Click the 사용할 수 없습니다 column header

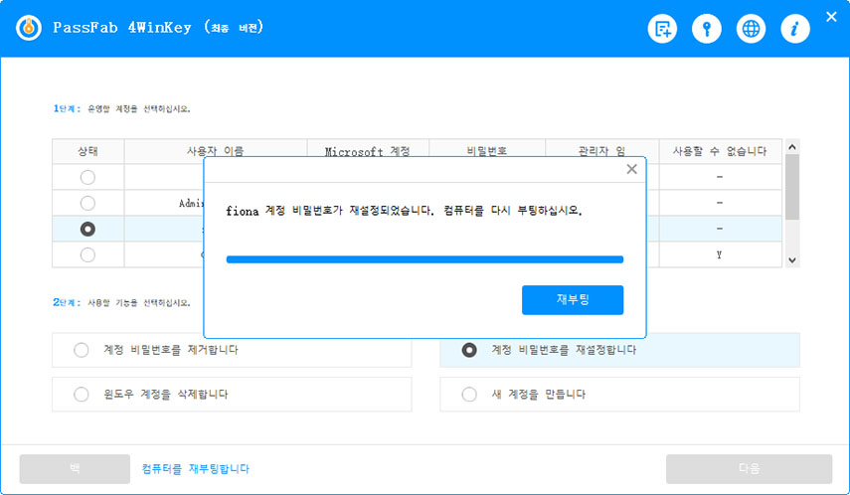click(x=720, y=151)
